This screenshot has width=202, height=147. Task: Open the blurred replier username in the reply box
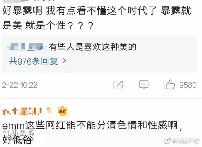coord(25,47)
